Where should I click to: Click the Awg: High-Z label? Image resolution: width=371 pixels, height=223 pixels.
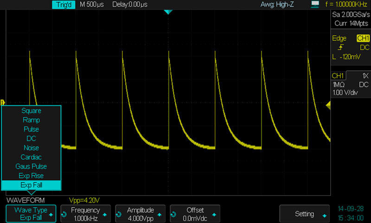point(277,5)
